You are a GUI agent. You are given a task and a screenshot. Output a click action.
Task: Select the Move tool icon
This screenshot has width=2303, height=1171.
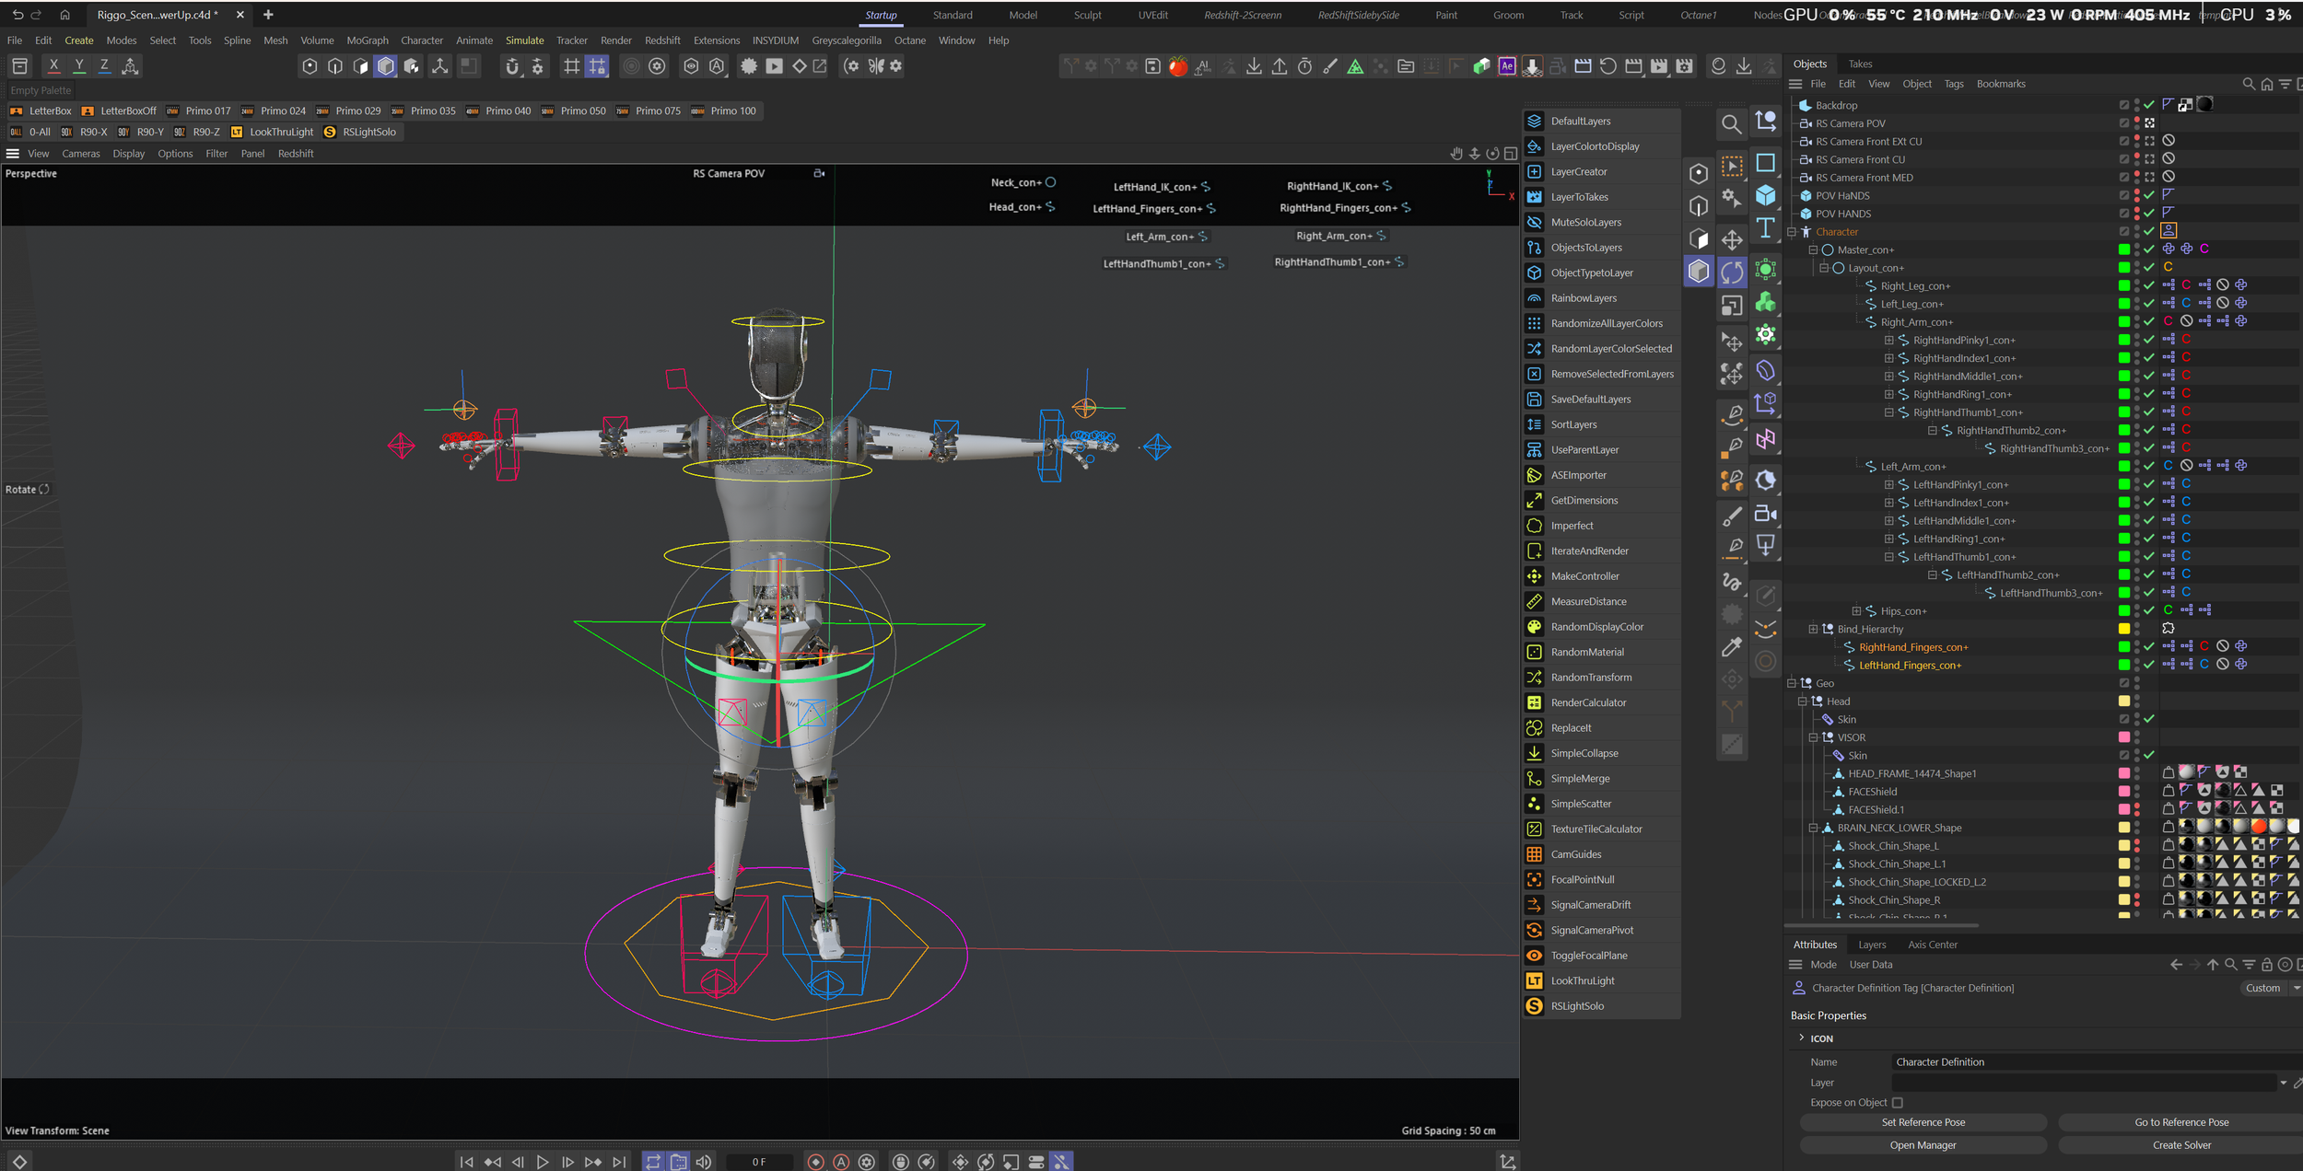point(1732,239)
